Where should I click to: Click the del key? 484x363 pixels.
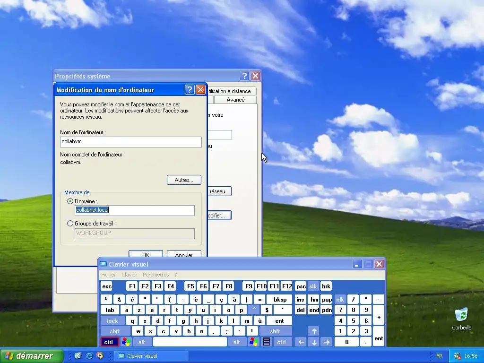coord(301,310)
